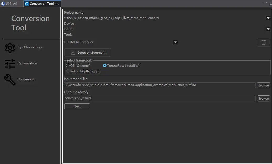Click into the Output directory text field
272x164 pixels.
point(159,98)
